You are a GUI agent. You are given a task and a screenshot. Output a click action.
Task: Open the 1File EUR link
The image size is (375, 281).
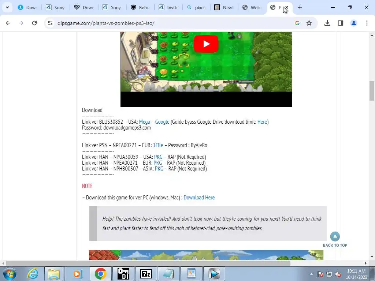158,145
